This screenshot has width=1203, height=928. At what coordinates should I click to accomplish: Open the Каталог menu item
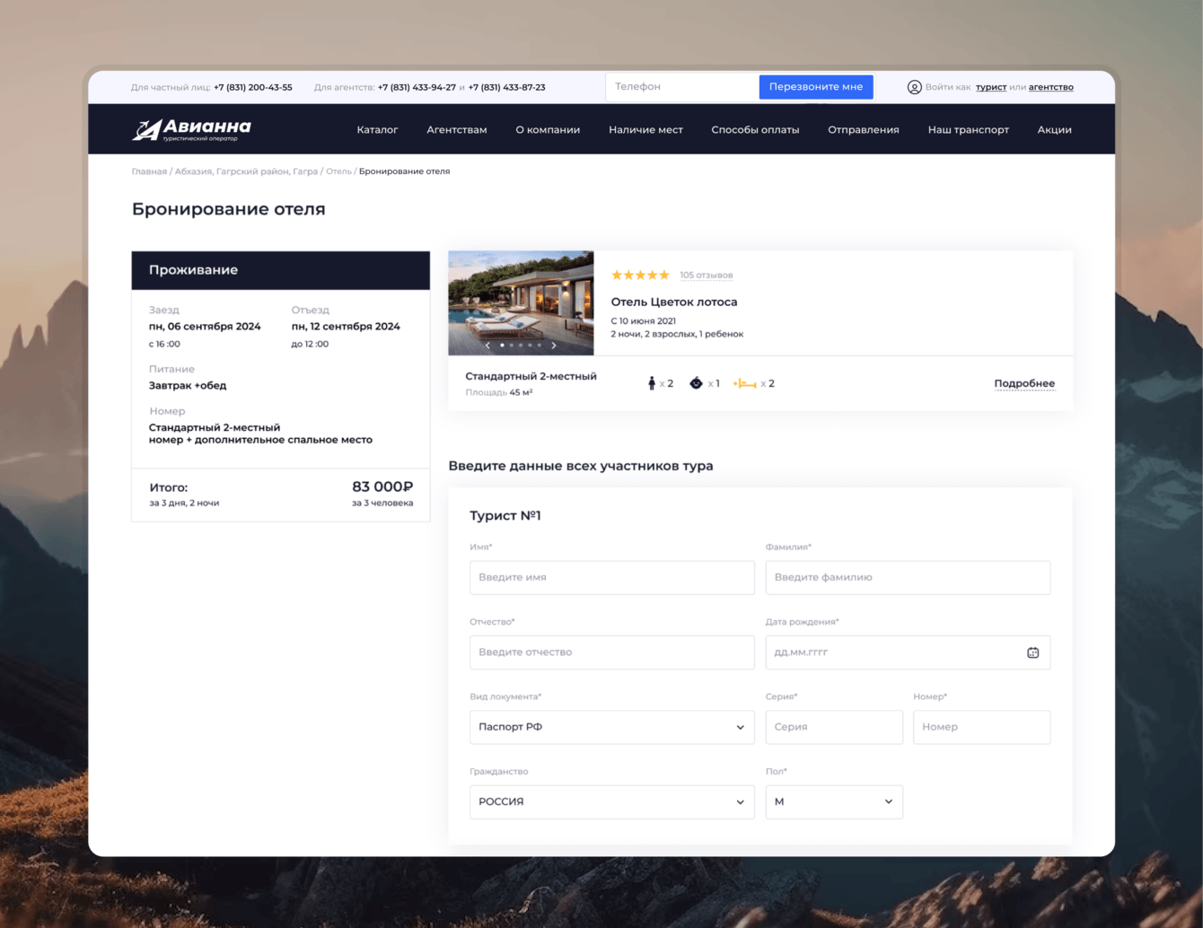(377, 130)
